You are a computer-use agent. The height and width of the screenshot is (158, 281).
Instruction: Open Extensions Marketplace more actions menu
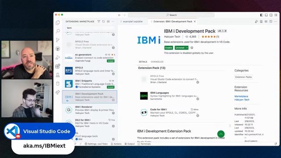[113, 22]
